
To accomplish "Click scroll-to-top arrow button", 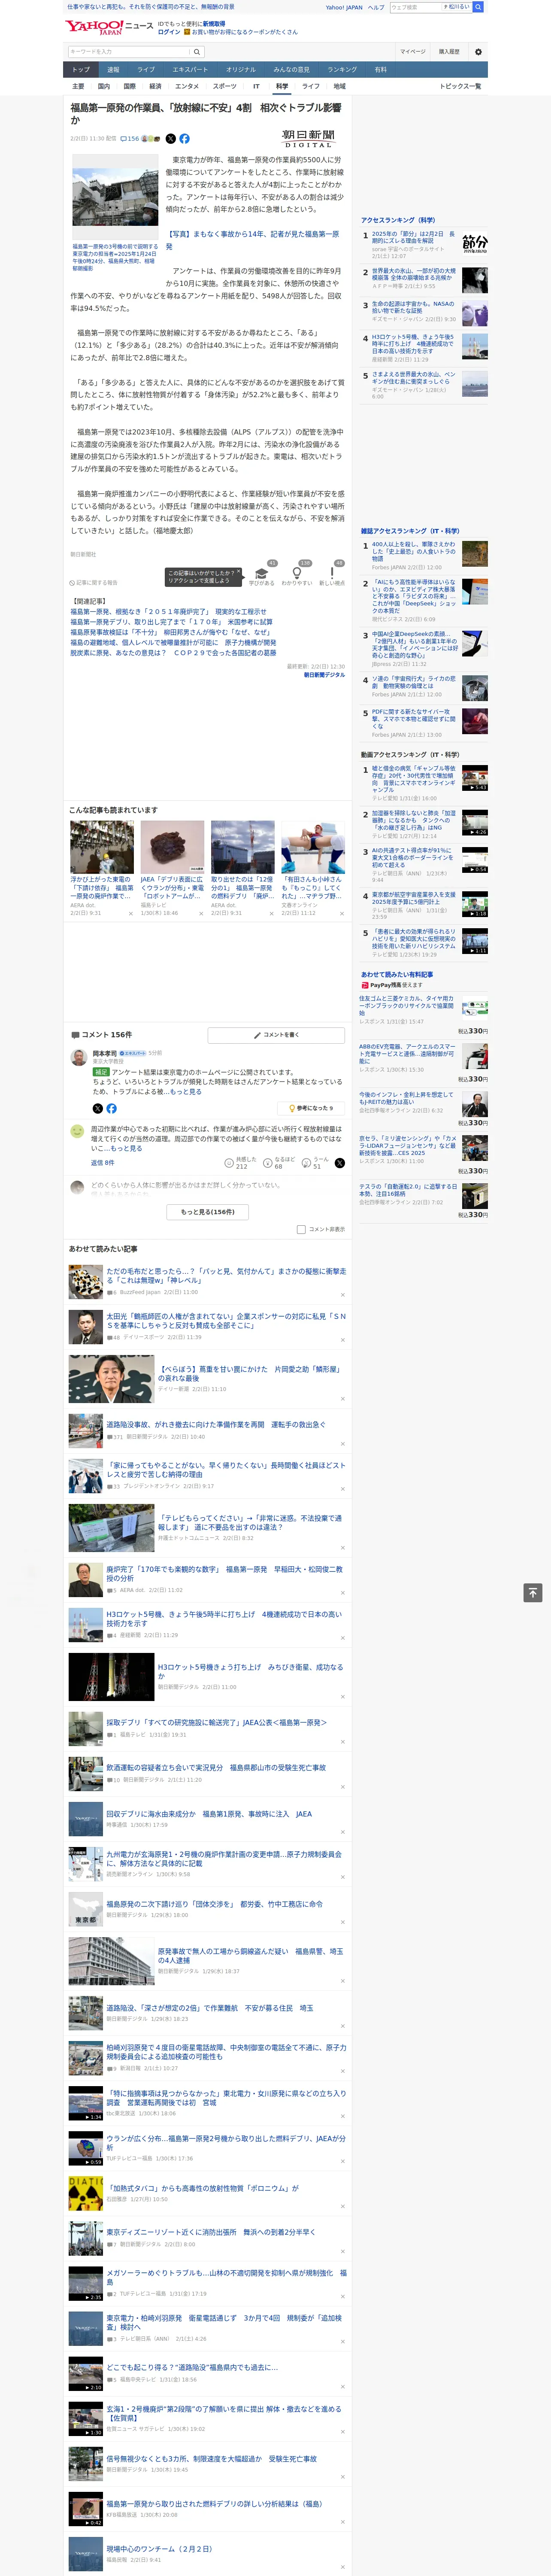I will (533, 1593).
